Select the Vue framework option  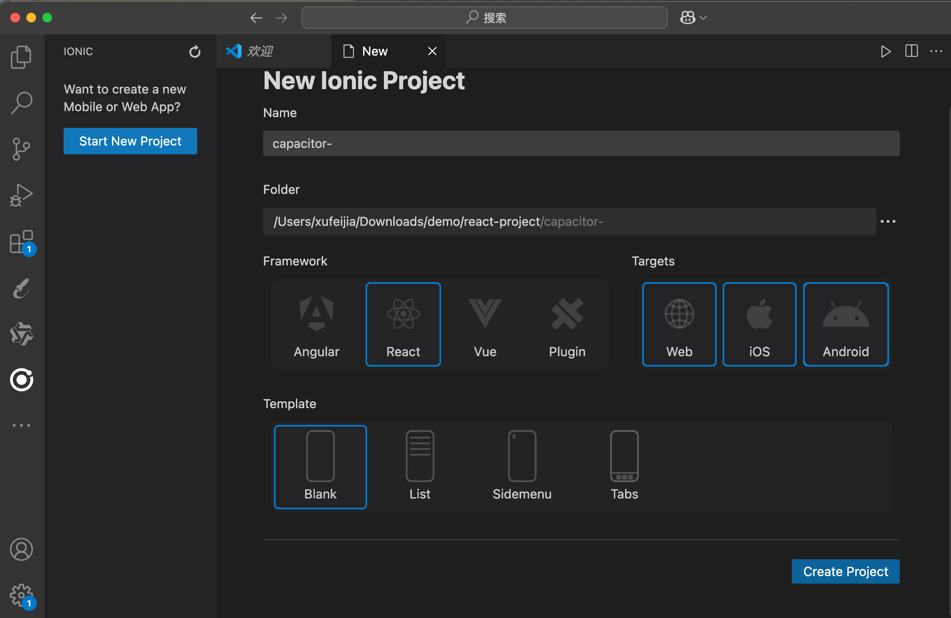485,324
